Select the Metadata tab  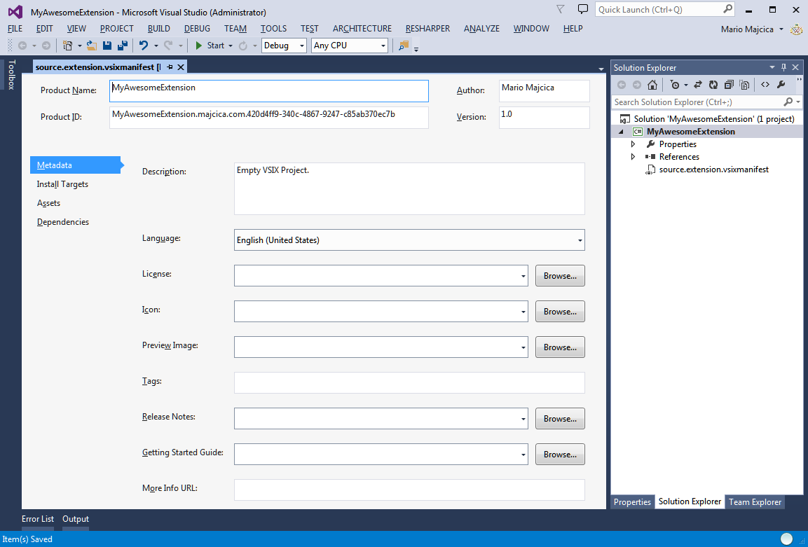75,165
